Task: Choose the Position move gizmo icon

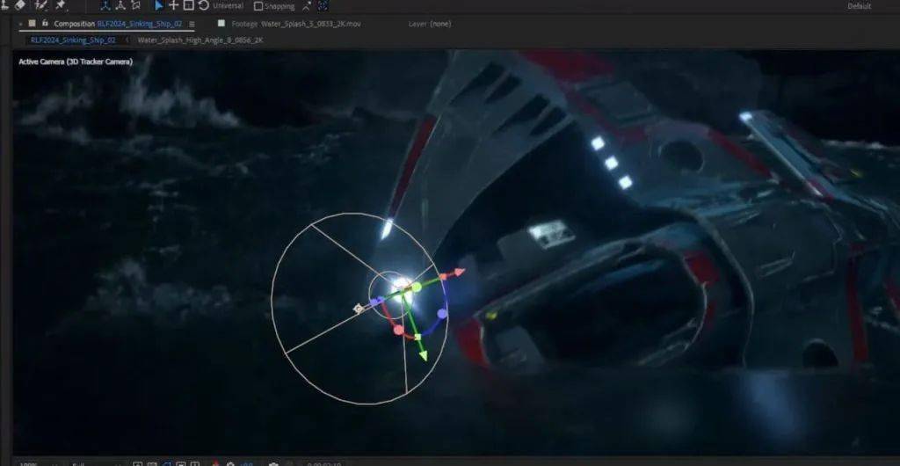Action: (173, 5)
